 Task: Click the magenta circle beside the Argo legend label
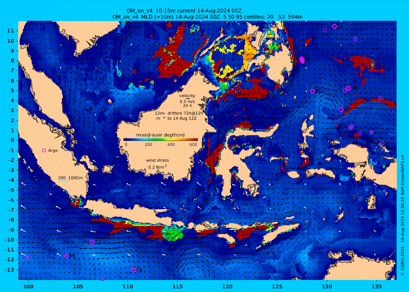(44, 150)
